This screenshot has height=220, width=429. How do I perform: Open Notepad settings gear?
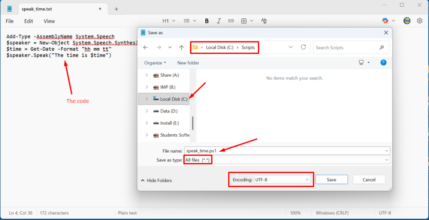coord(420,21)
